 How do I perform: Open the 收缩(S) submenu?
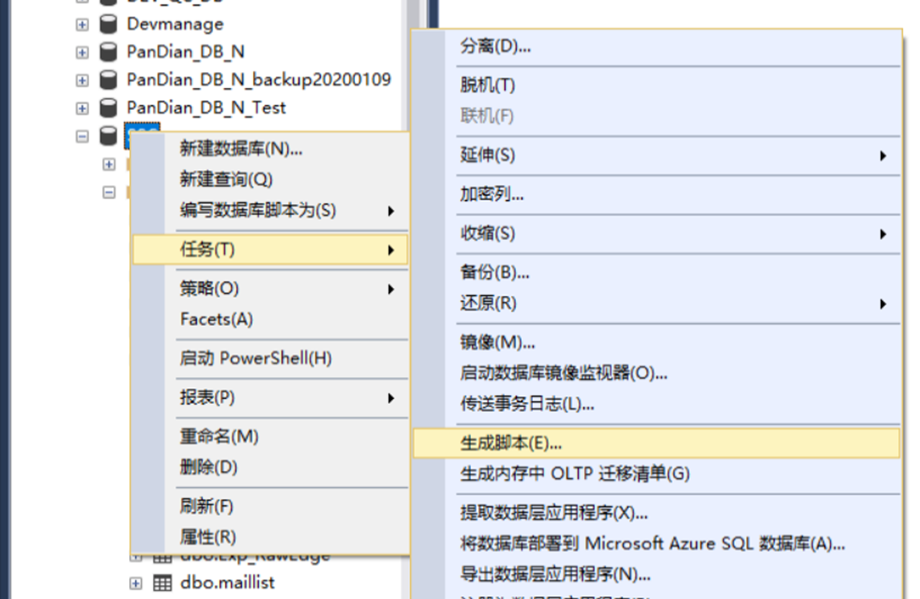(656, 233)
